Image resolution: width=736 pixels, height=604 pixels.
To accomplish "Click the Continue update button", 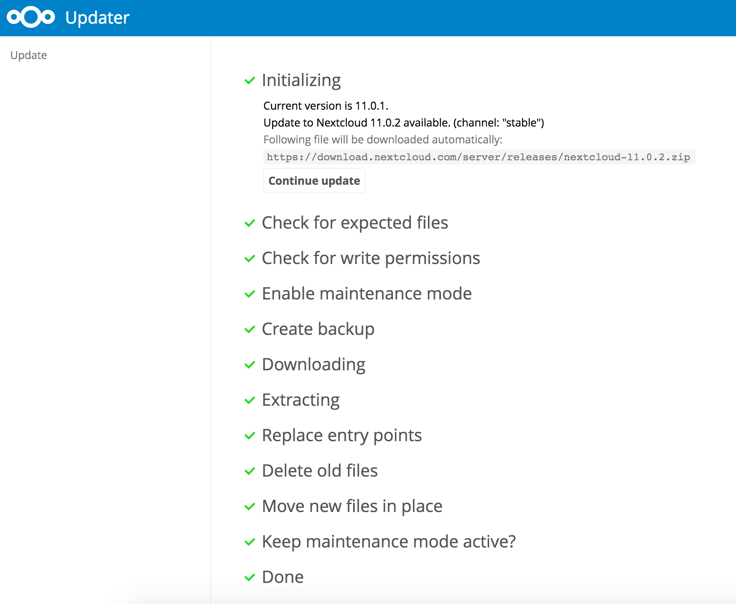I will 314,181.
